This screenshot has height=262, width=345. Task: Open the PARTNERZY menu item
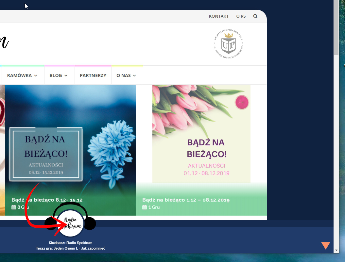click(x=93, y=75)
